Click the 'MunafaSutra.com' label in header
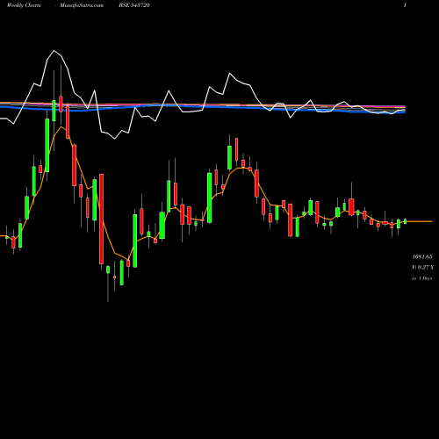Image resolution: width=439 pixels, height=439 pixels. 82,5
